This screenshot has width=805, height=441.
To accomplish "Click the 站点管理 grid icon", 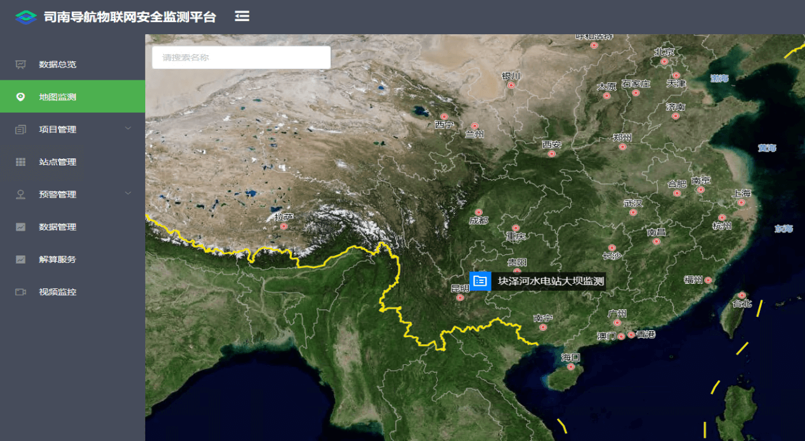I will pyautogui.click(x=21, y=162).
